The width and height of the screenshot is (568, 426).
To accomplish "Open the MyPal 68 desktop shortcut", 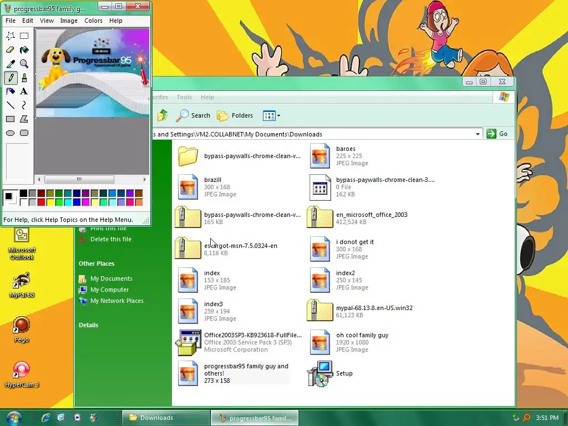I will 22,286.
